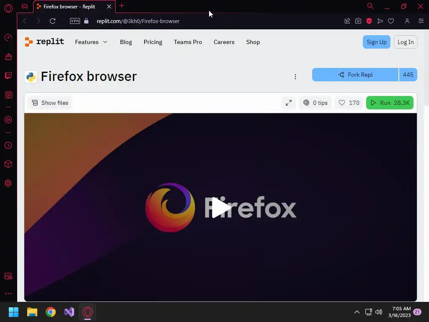Click the Sign Up button

pyautogui.click(x=377, y=42)
